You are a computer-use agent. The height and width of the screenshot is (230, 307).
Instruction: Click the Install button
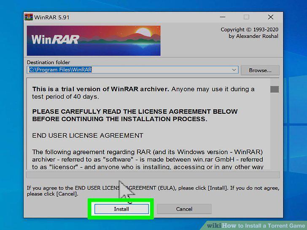[121, 209]
